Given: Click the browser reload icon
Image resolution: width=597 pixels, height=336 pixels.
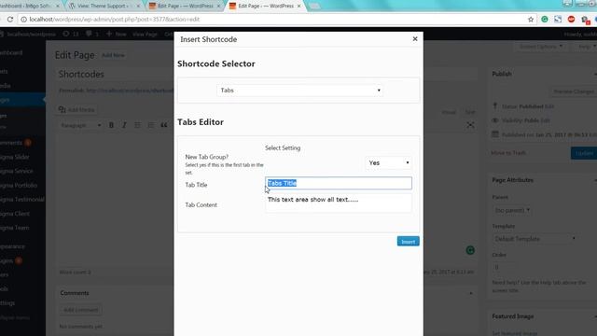Looking at the screenshot, I should 10,19.
